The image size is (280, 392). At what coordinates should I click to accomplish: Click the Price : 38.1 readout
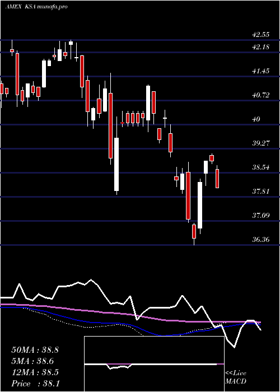35,384
